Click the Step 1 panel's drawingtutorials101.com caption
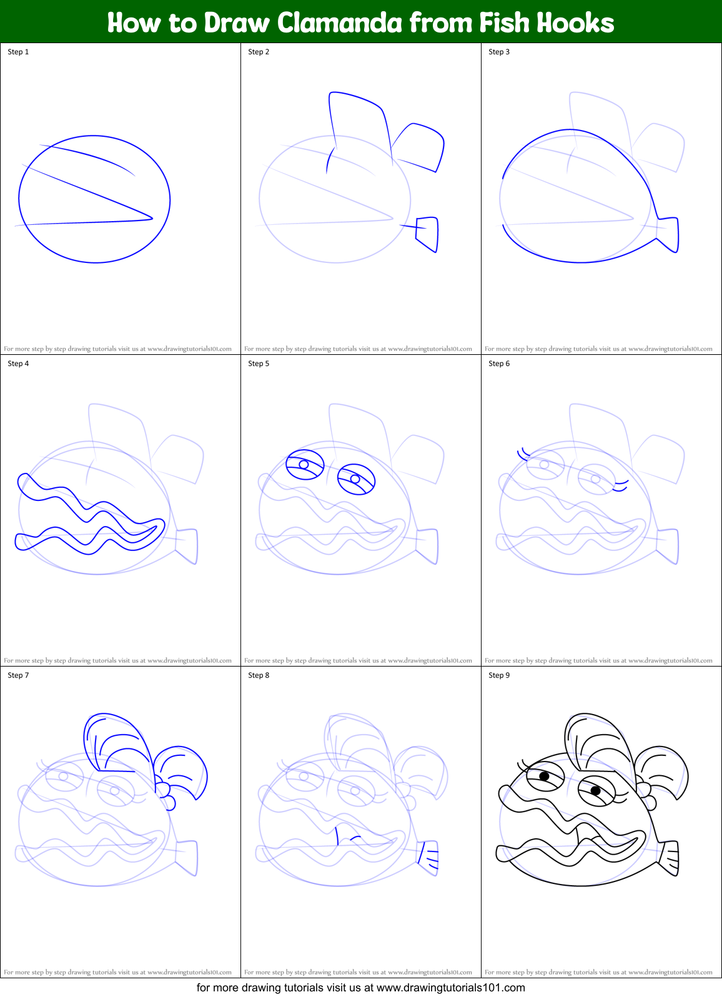The image size is (722, 997). [117, 349]
